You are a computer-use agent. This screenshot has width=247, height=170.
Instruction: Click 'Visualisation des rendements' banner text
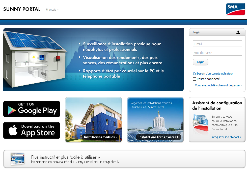tap(123, 60)
